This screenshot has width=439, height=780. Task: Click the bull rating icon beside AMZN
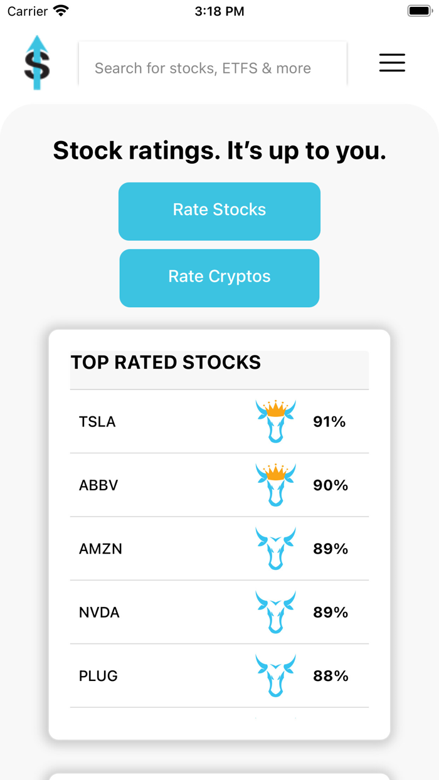[x=275, y=549]
